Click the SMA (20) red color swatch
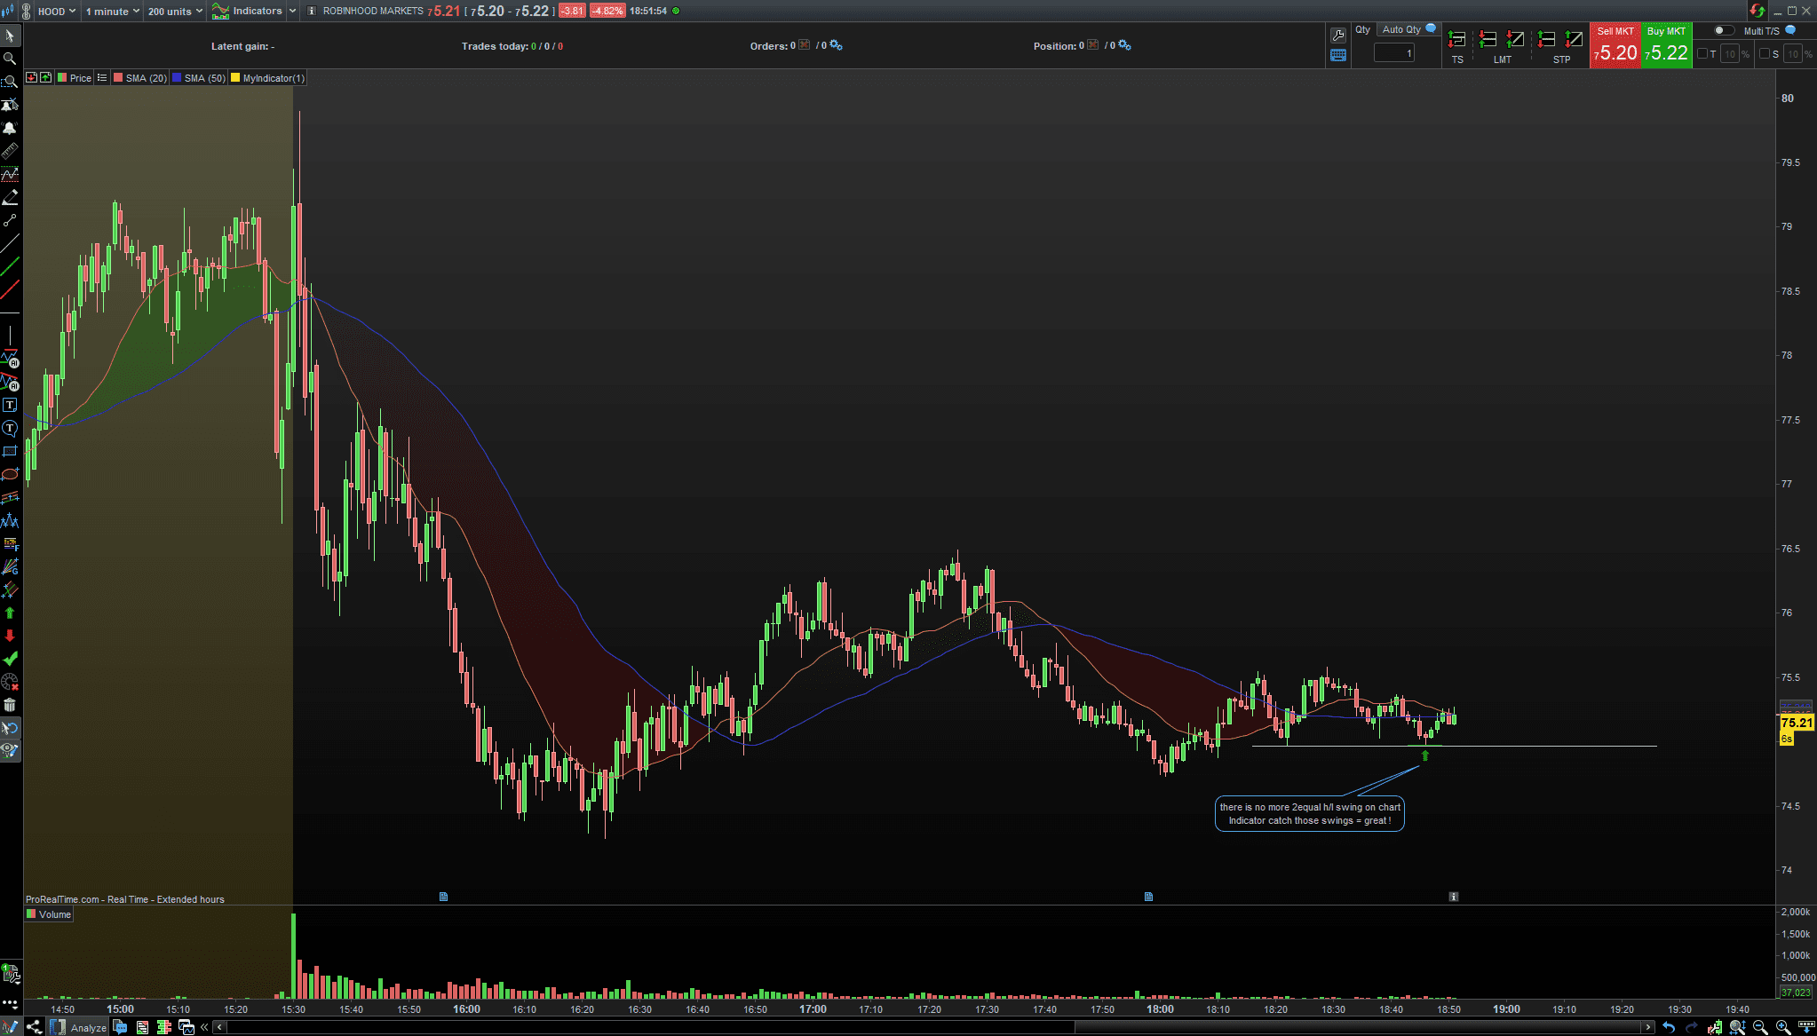 click(x=118, y=78)
